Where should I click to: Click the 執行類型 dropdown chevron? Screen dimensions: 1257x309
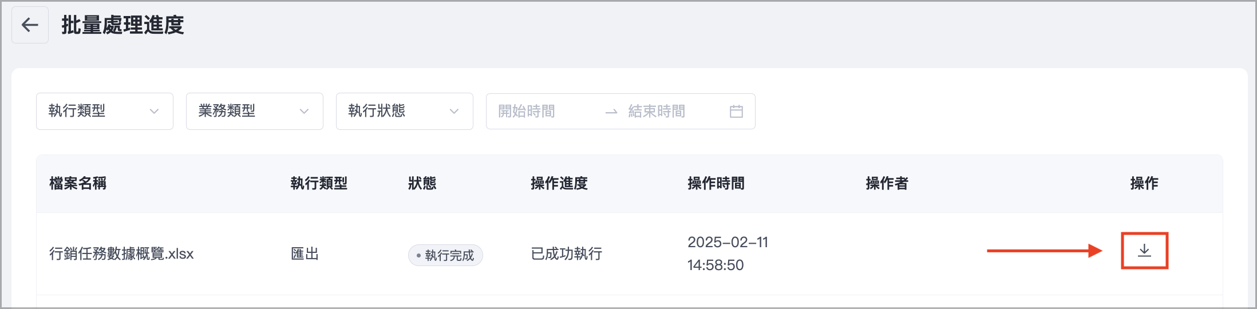point(154,112)
